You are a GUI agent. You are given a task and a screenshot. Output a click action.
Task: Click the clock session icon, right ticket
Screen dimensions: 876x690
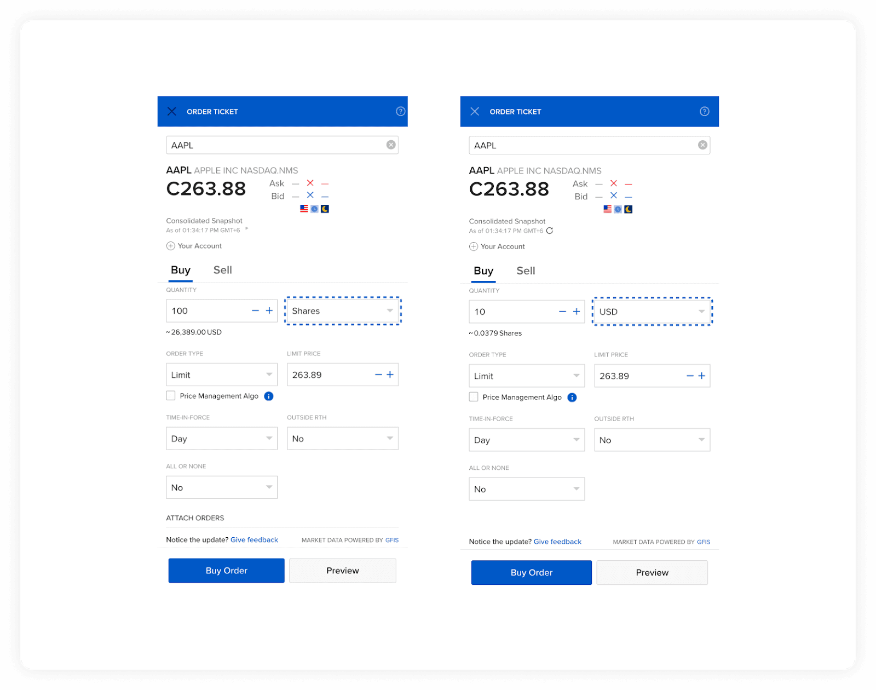pyautogui.click(x=618, y=209)
